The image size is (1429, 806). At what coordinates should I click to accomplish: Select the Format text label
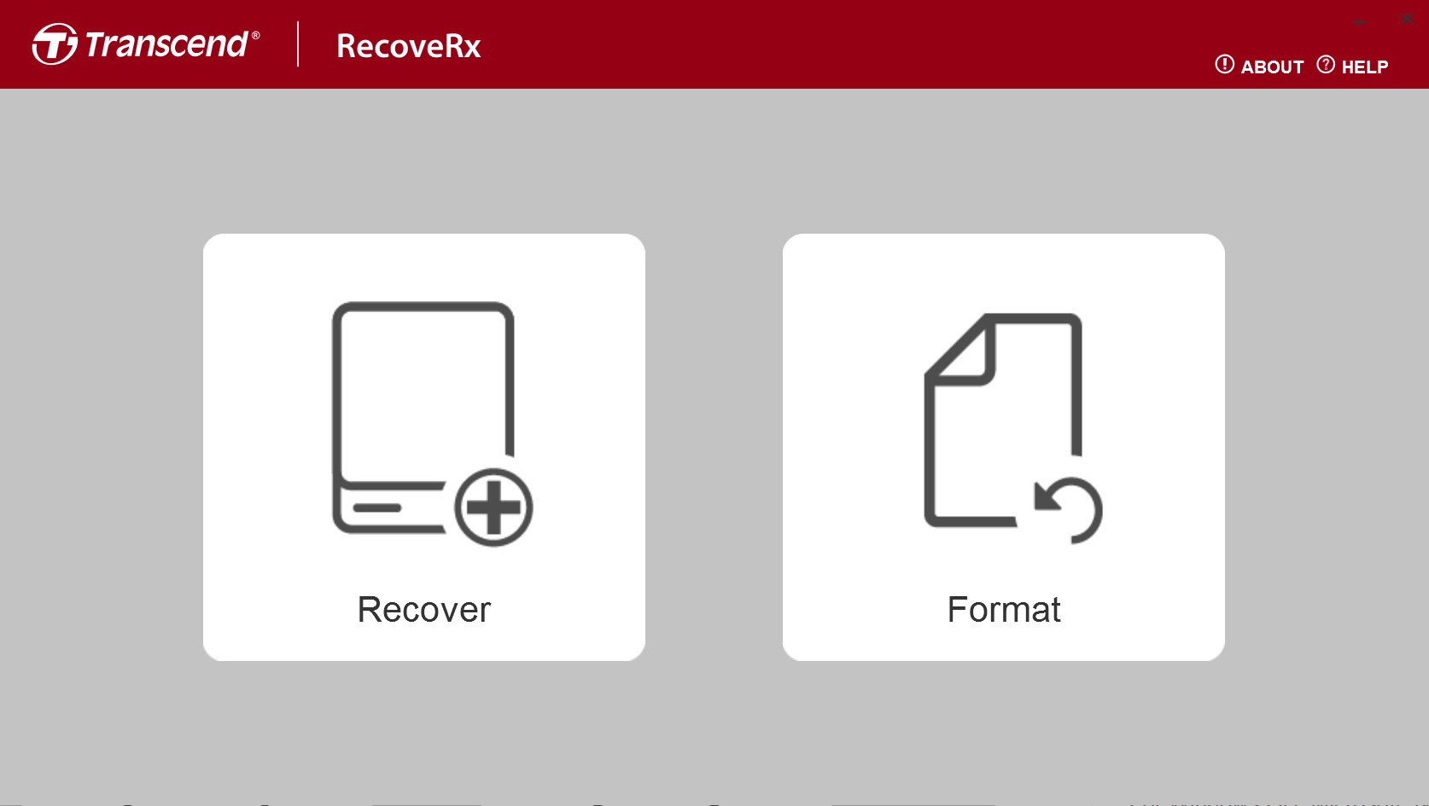tap(1004, 610)
